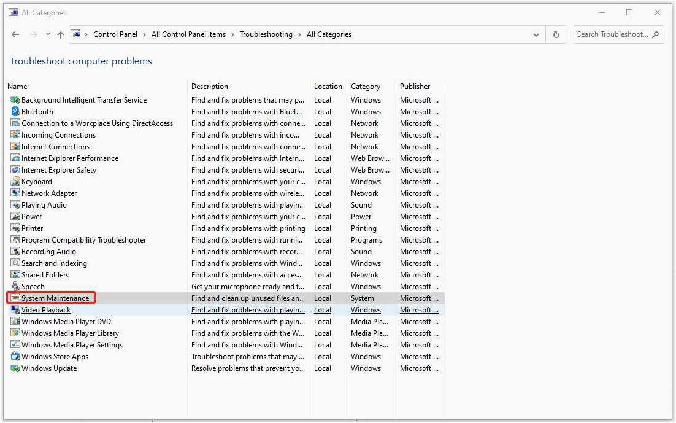Viewport: 676px width, 423px height.
Task: Click the System category cell
Action: [x=362, y=298]
